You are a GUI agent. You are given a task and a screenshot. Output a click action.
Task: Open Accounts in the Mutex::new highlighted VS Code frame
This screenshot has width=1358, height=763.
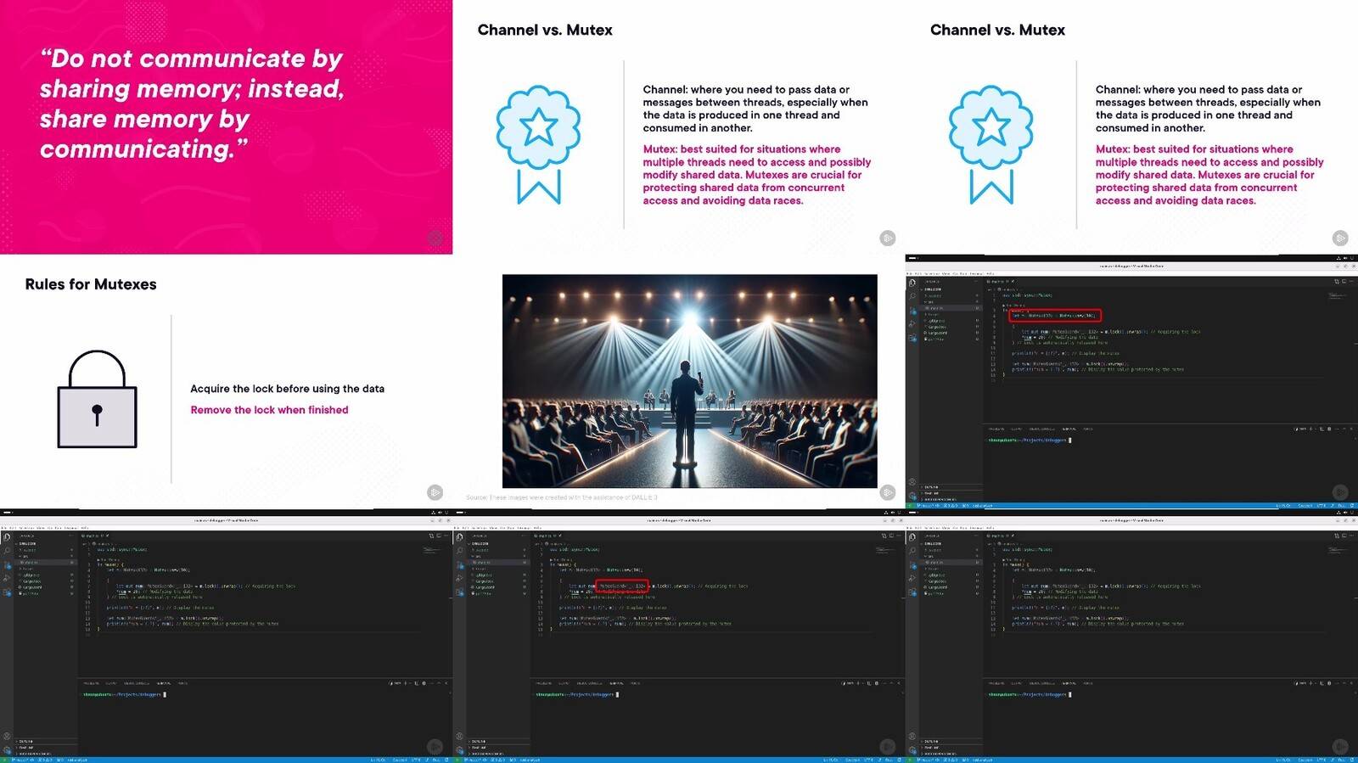(912, 481)
